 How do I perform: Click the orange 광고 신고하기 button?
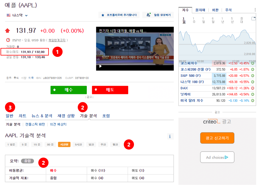217,138
